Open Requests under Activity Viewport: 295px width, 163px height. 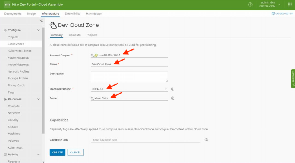point(14,161)
